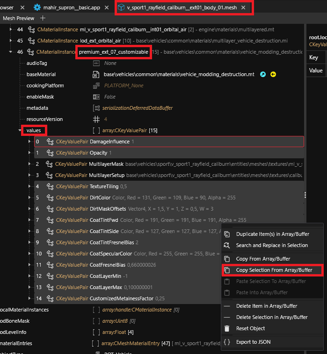This screenshot has width=327, height=354.
Task: Toggle the enableMask False checkbox
Action: (96, 97)
